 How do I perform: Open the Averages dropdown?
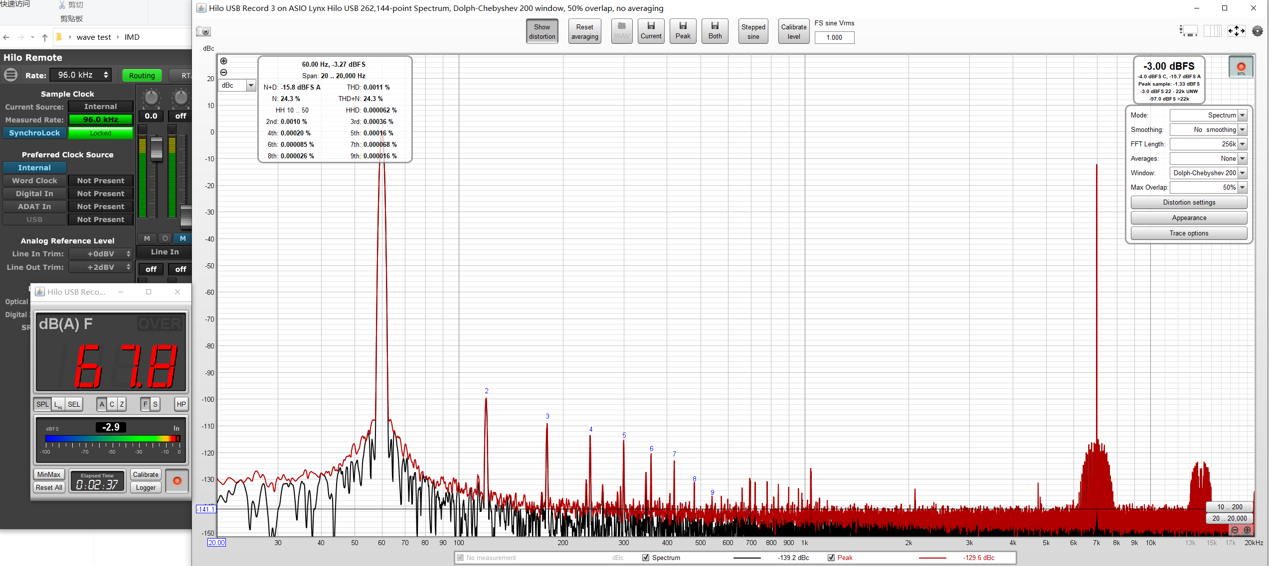pyautogui.click(x=1208, y=158)
